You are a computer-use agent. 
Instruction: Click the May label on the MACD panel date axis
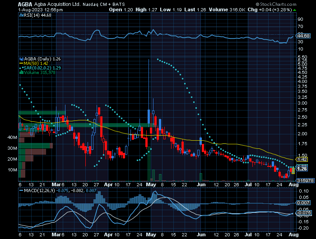151,234
